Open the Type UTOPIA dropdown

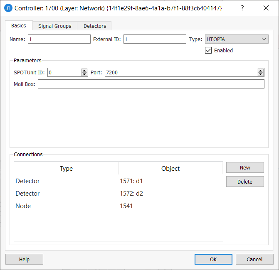(x=237, y=39)
